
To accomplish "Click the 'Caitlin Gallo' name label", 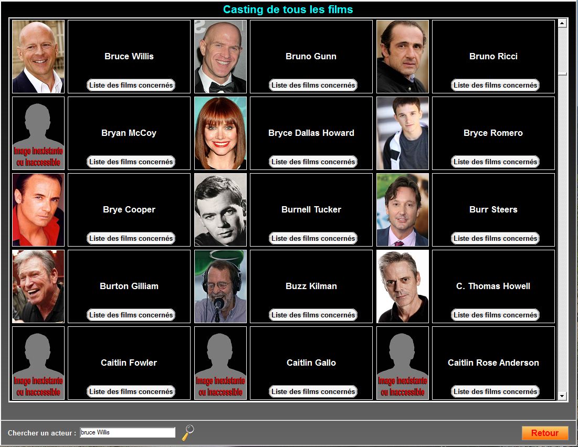I will coord(311,363).
